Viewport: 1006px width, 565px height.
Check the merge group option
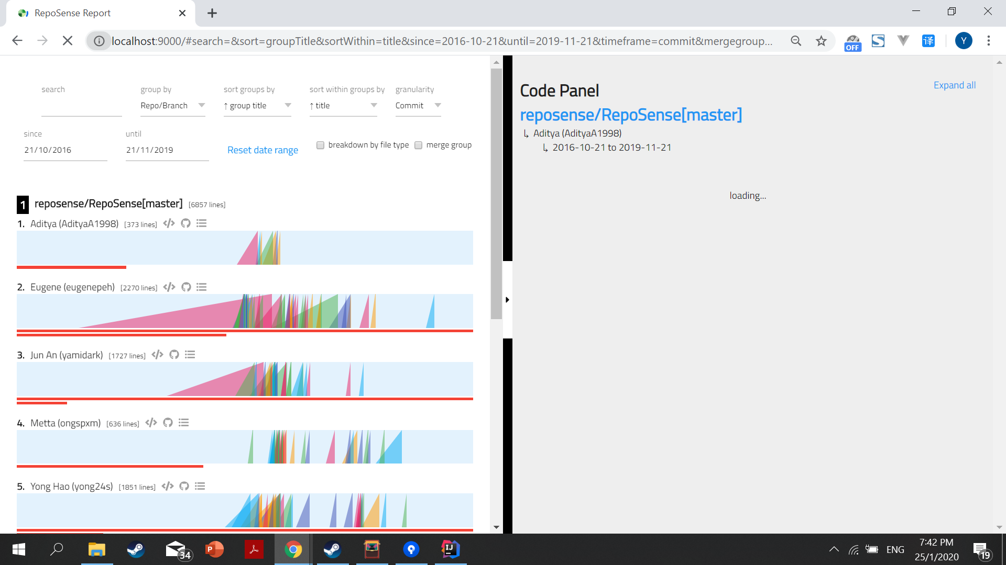point(418,145)
